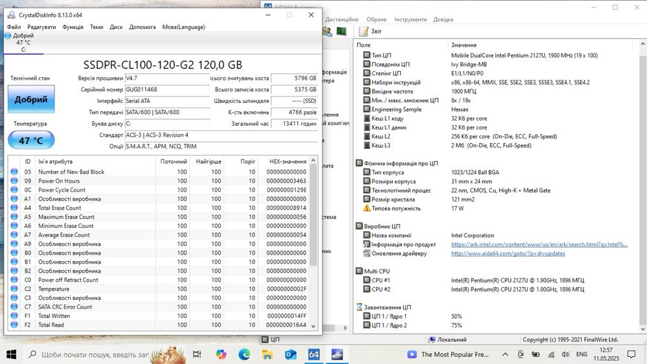
Task: Click the Звіт report button in AIDA64
Action: tap(370, 31)
